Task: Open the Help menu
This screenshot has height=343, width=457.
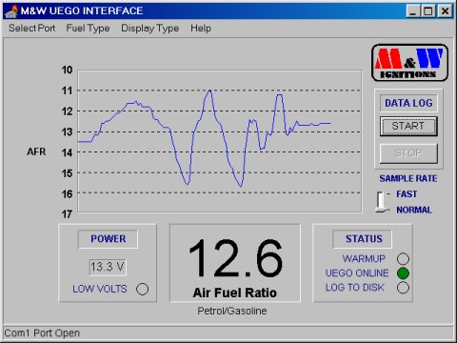Action: point(201,29)
